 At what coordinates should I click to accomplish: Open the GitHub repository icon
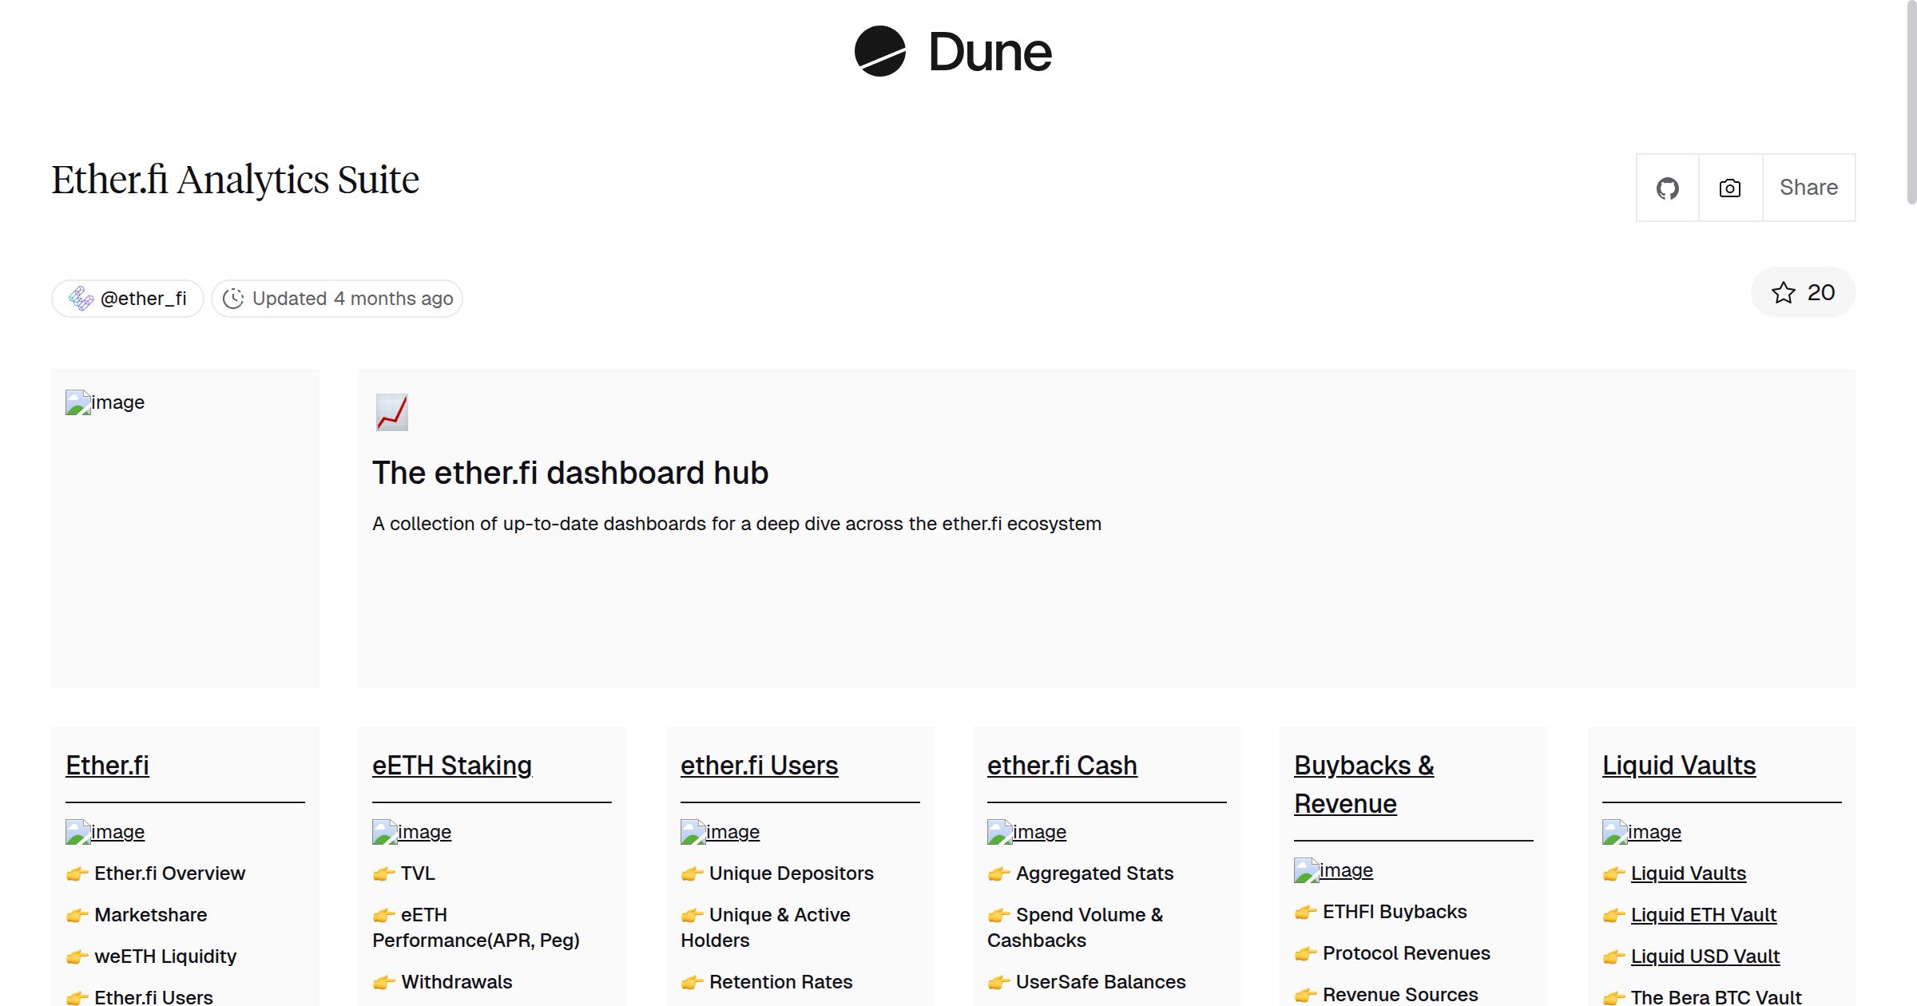[x=1668, y=187]
